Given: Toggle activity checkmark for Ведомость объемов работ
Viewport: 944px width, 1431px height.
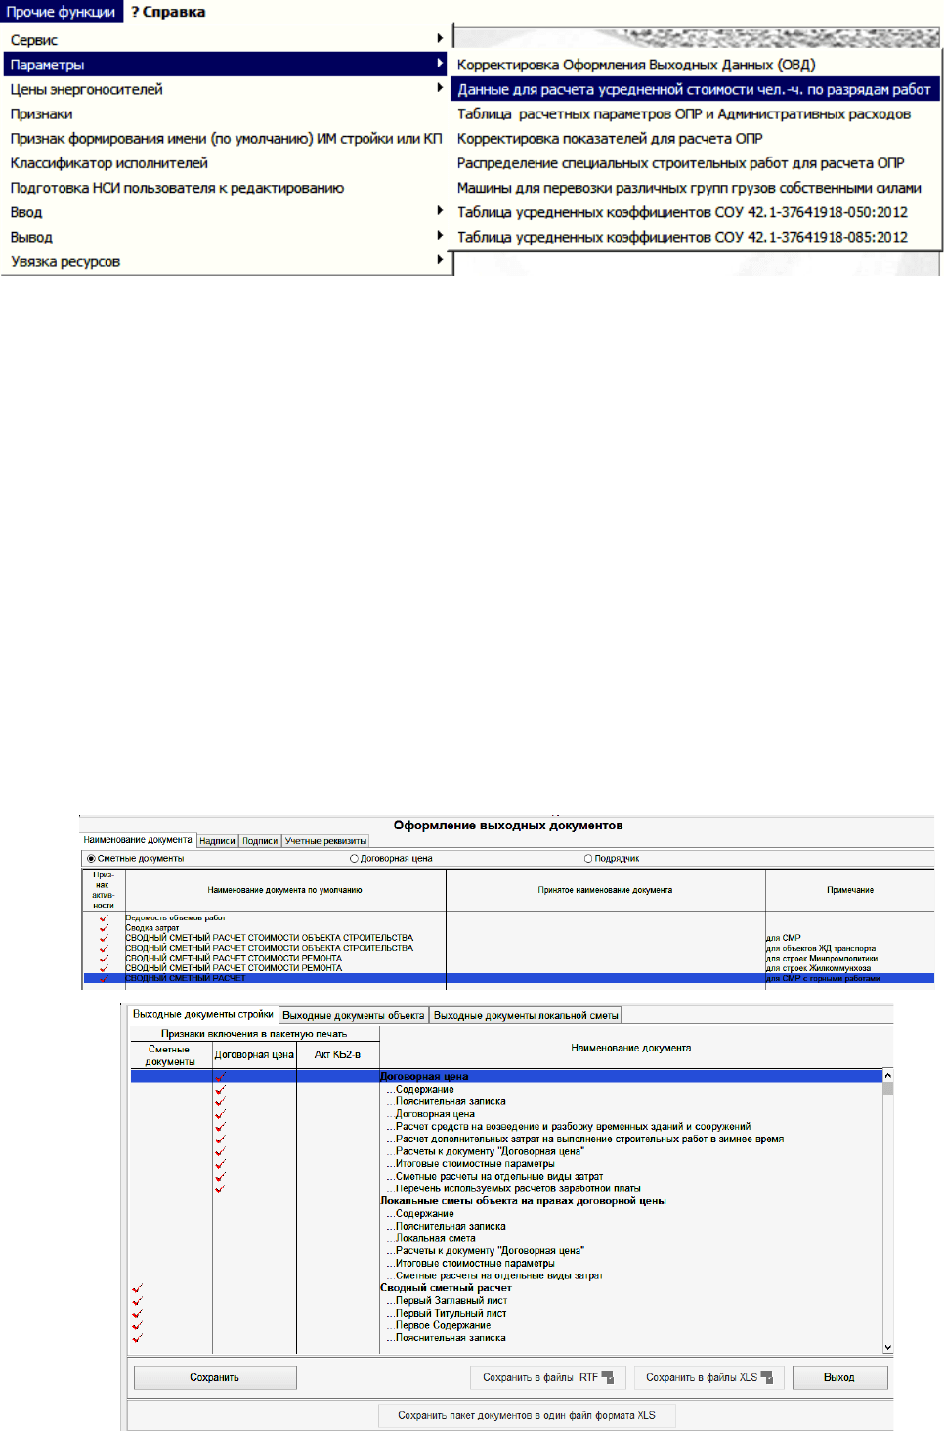Looking at the screenshot, I should coord(104,918).
